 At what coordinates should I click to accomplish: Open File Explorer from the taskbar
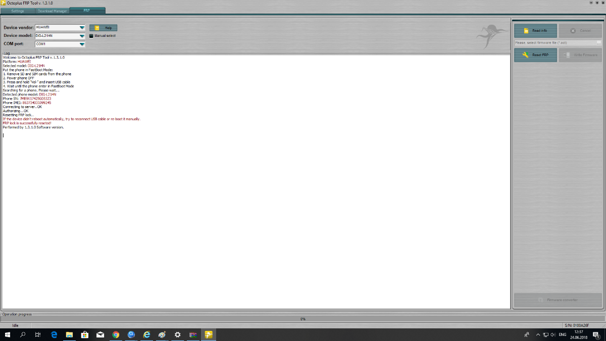click(x=70, y=334)
